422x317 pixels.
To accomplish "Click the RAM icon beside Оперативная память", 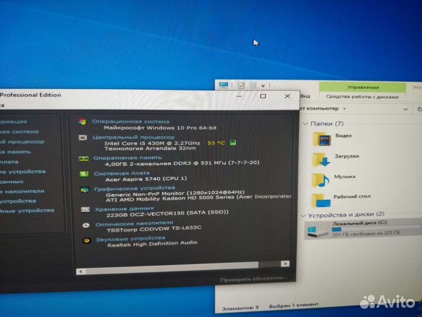I will [x=83, y=158].
